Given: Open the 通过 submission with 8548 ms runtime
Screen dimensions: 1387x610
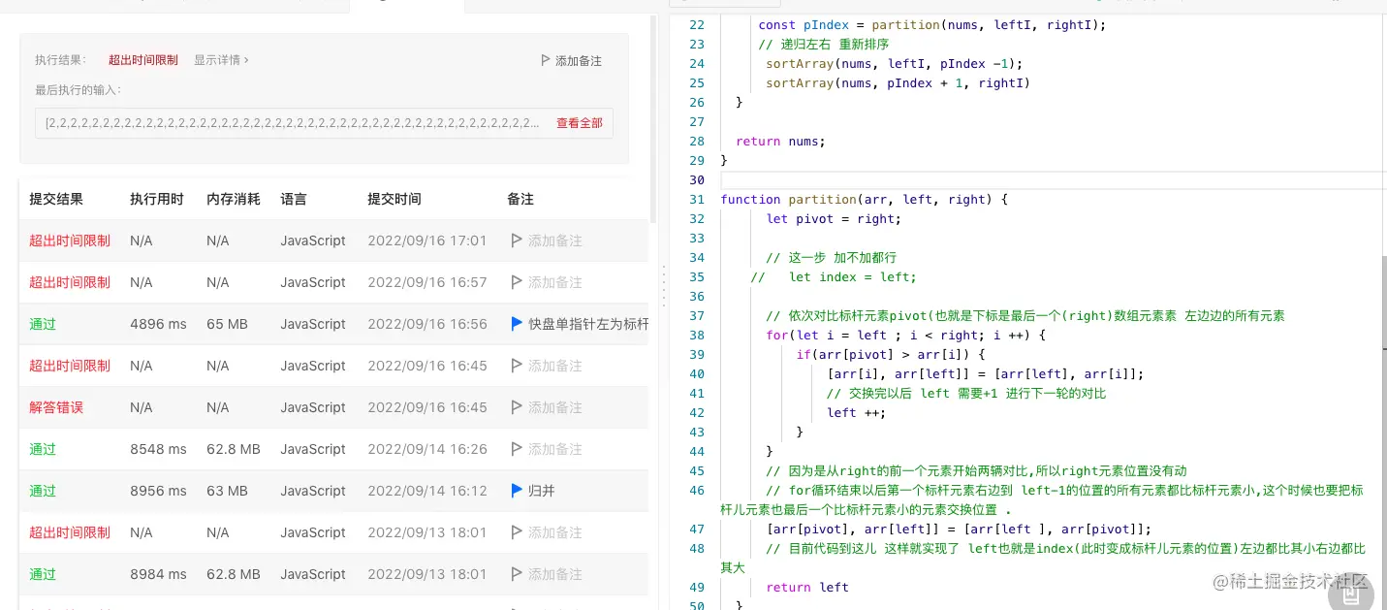Looking at the screenshot, I should [43, 449].
